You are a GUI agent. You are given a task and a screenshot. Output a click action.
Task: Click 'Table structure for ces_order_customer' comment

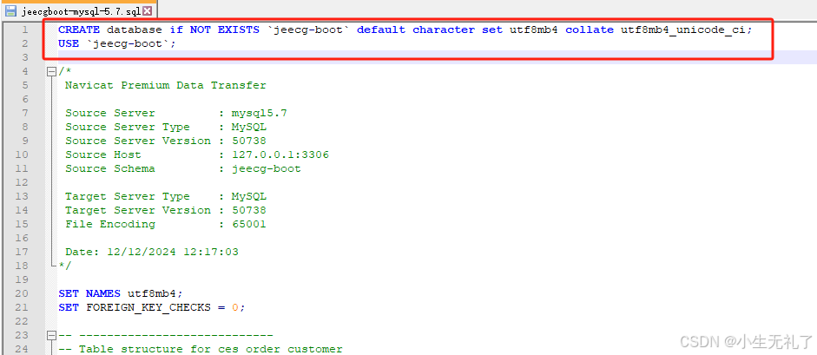(x=210, y=349)
